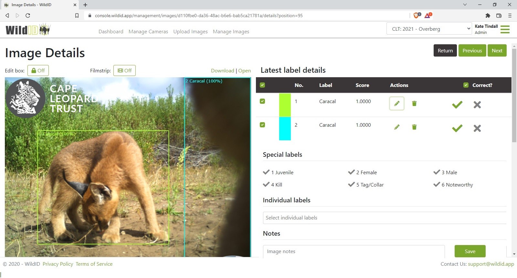Open browser main menu icon
This screenshot has width=517, height=278.
tap(510, 16)
